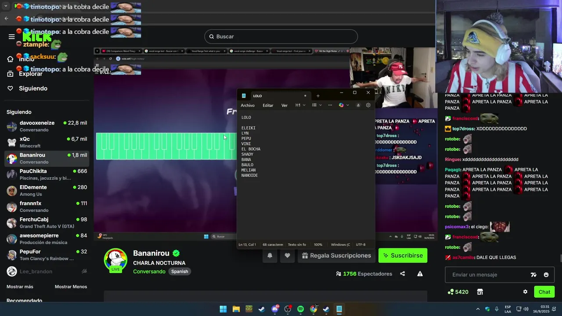Open the OBS Studio taskbar icon

click(288, 309)
